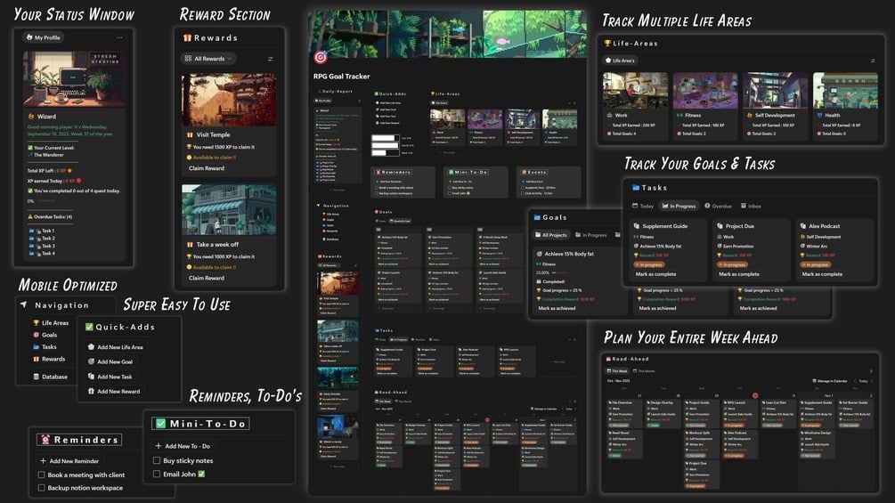Select the Database stack icon in Navigation

point(36,377)
